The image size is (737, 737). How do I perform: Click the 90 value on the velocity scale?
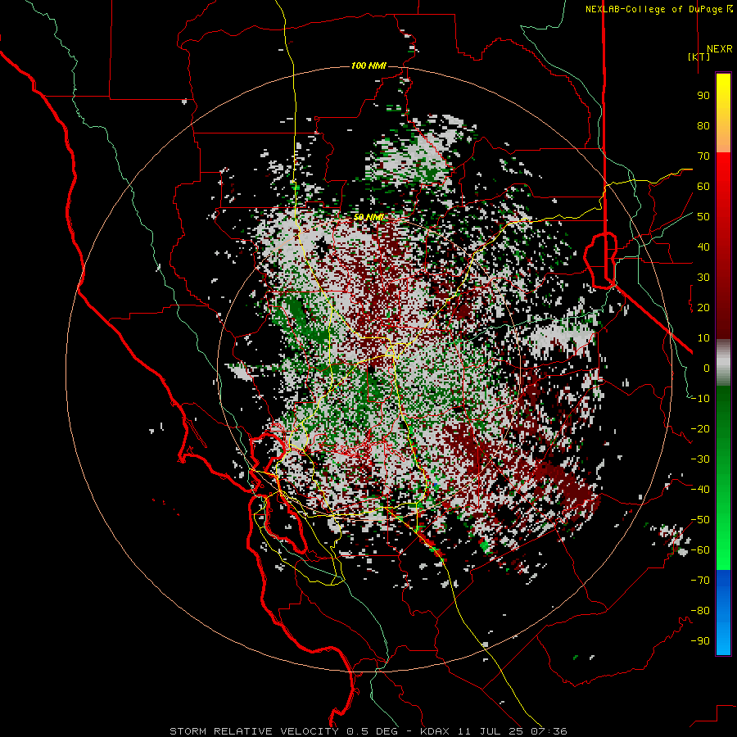coord(703,96)
